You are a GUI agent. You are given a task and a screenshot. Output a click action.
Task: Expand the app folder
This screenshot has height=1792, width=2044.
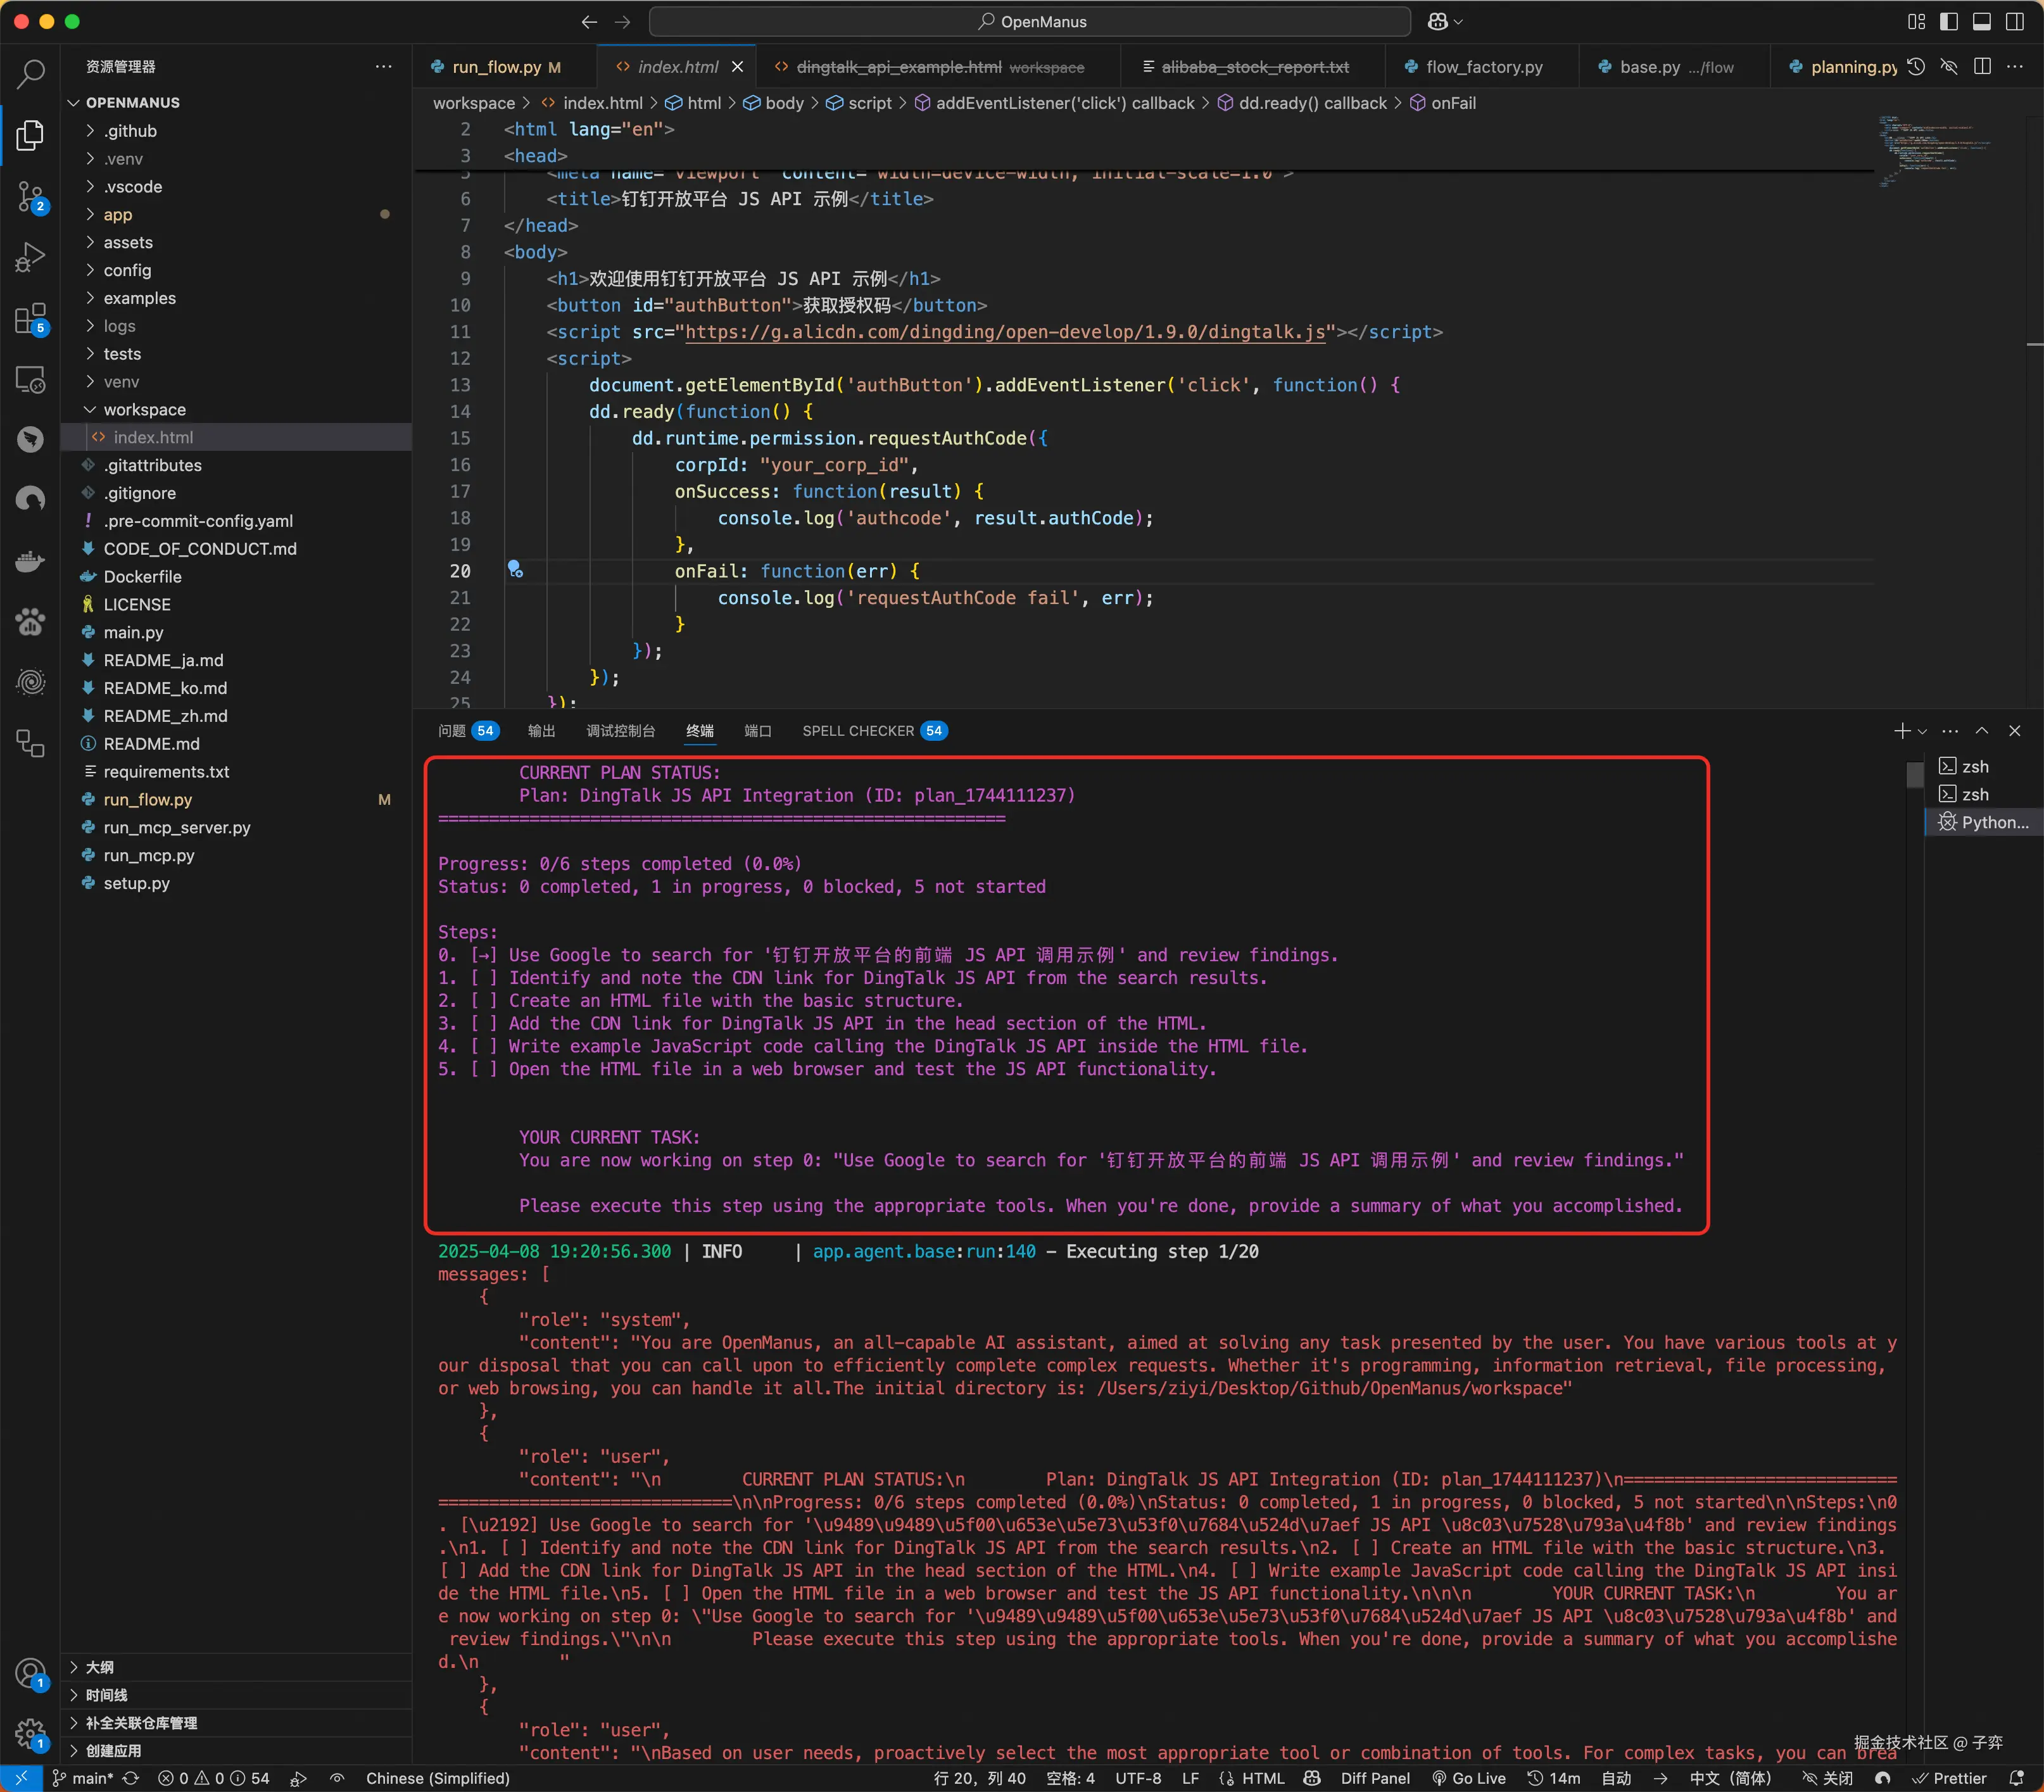(x=117, y=214)
